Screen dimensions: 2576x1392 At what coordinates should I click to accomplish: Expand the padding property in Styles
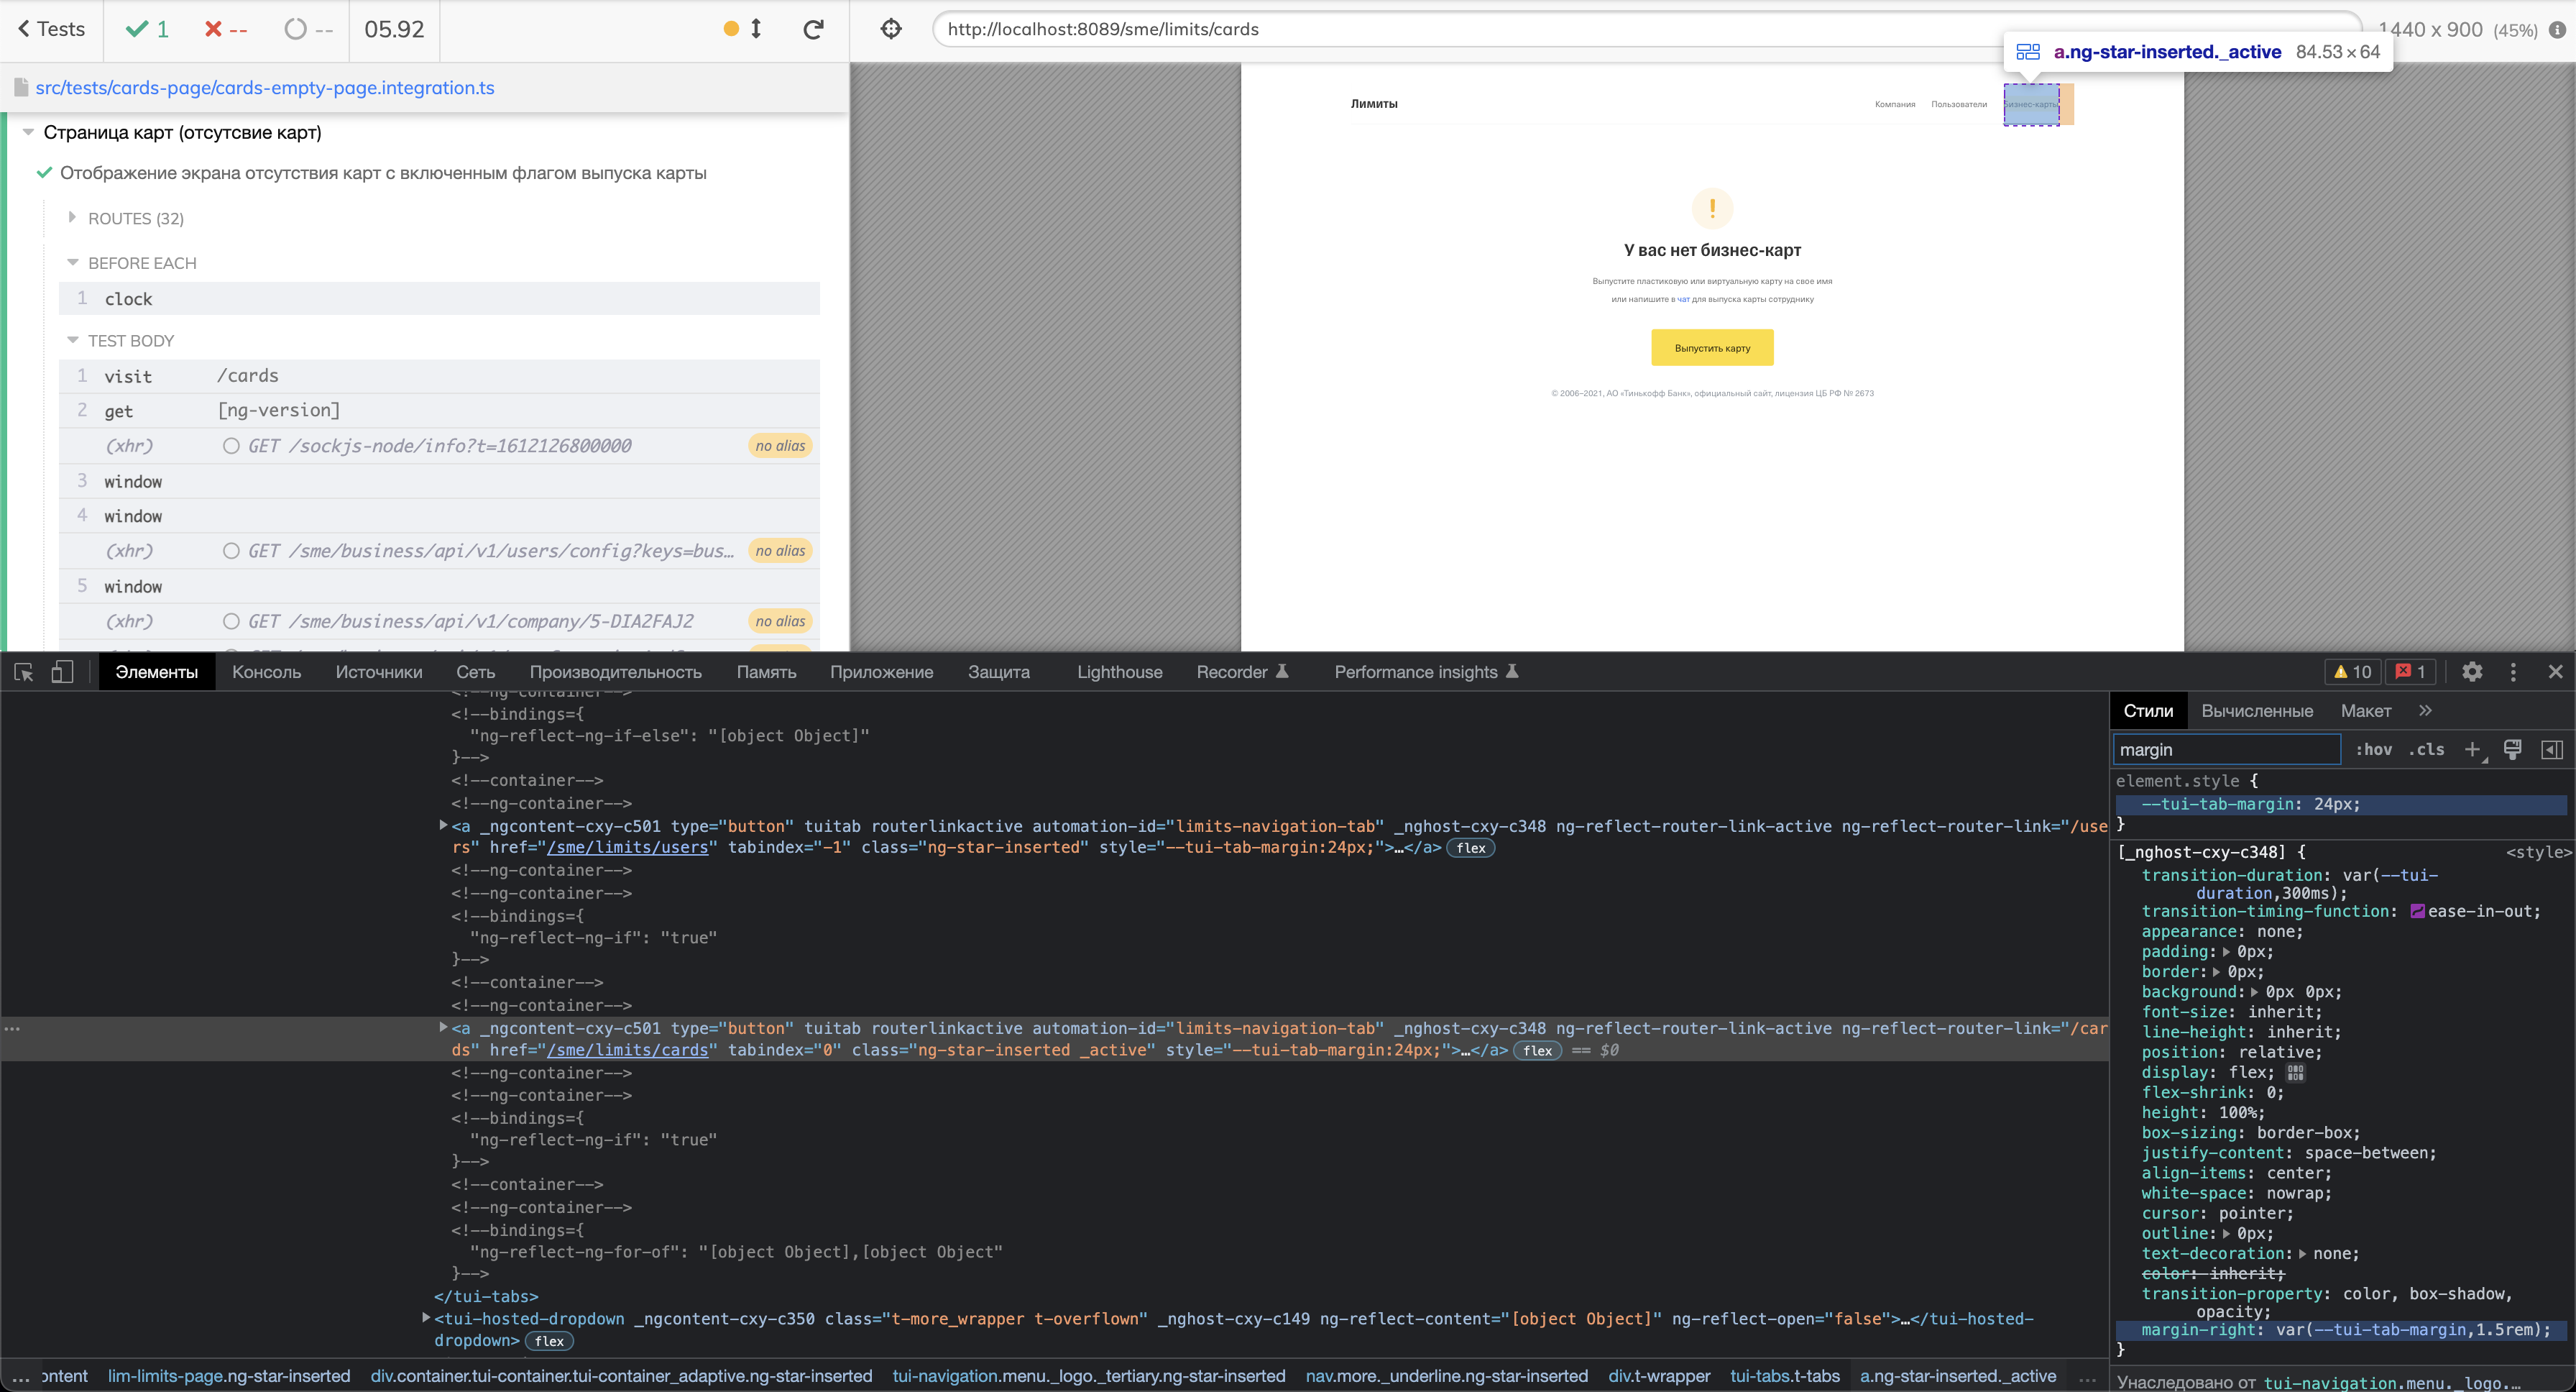point(2227,952)
